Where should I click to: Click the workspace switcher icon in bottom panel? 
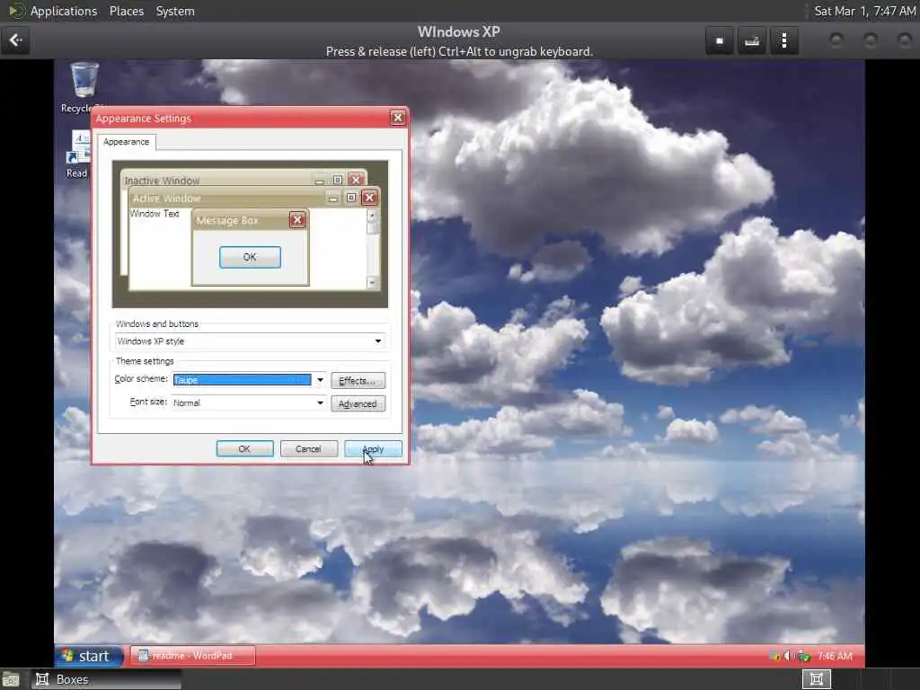[x=816, y=679]
